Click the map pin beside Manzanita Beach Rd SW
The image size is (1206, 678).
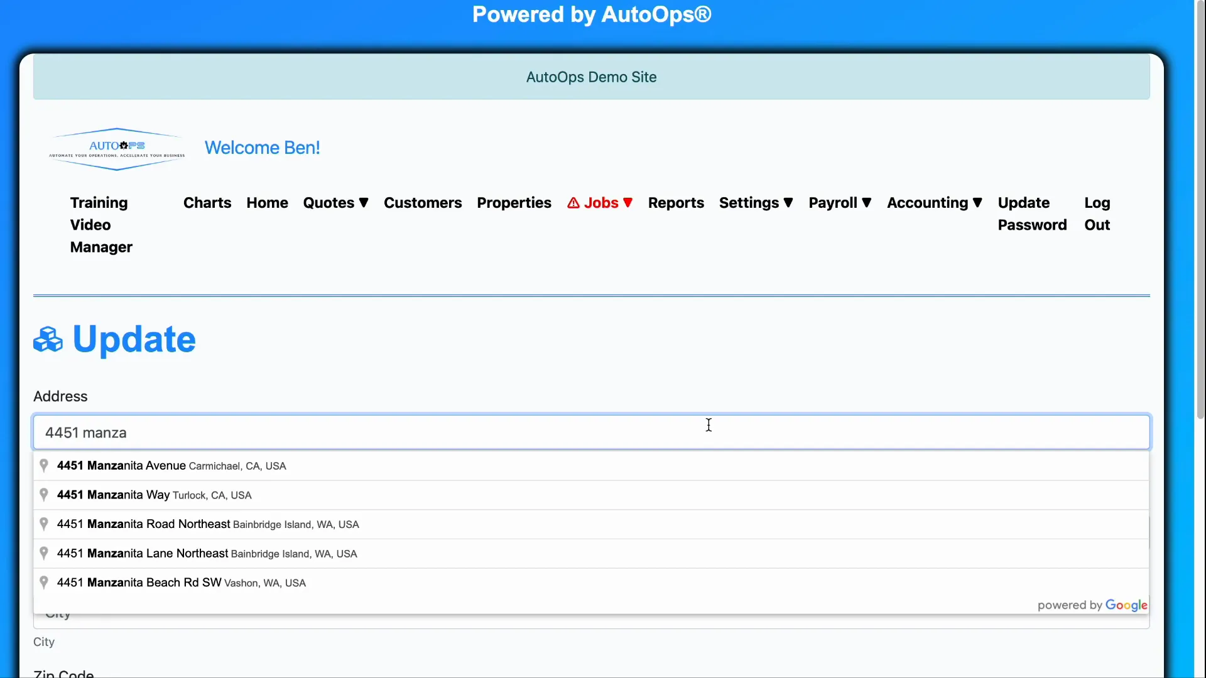[44, 583]
